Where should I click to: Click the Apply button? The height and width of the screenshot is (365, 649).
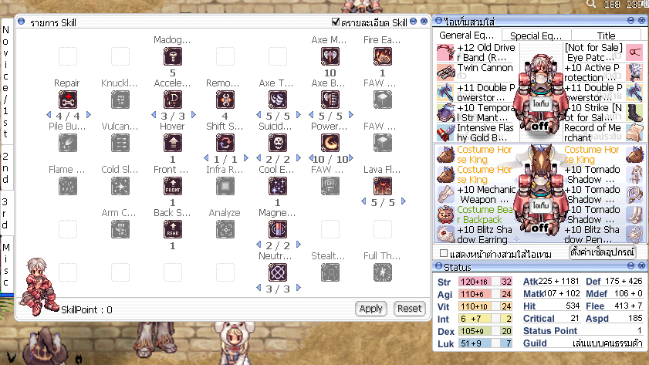tap(371, 309)
